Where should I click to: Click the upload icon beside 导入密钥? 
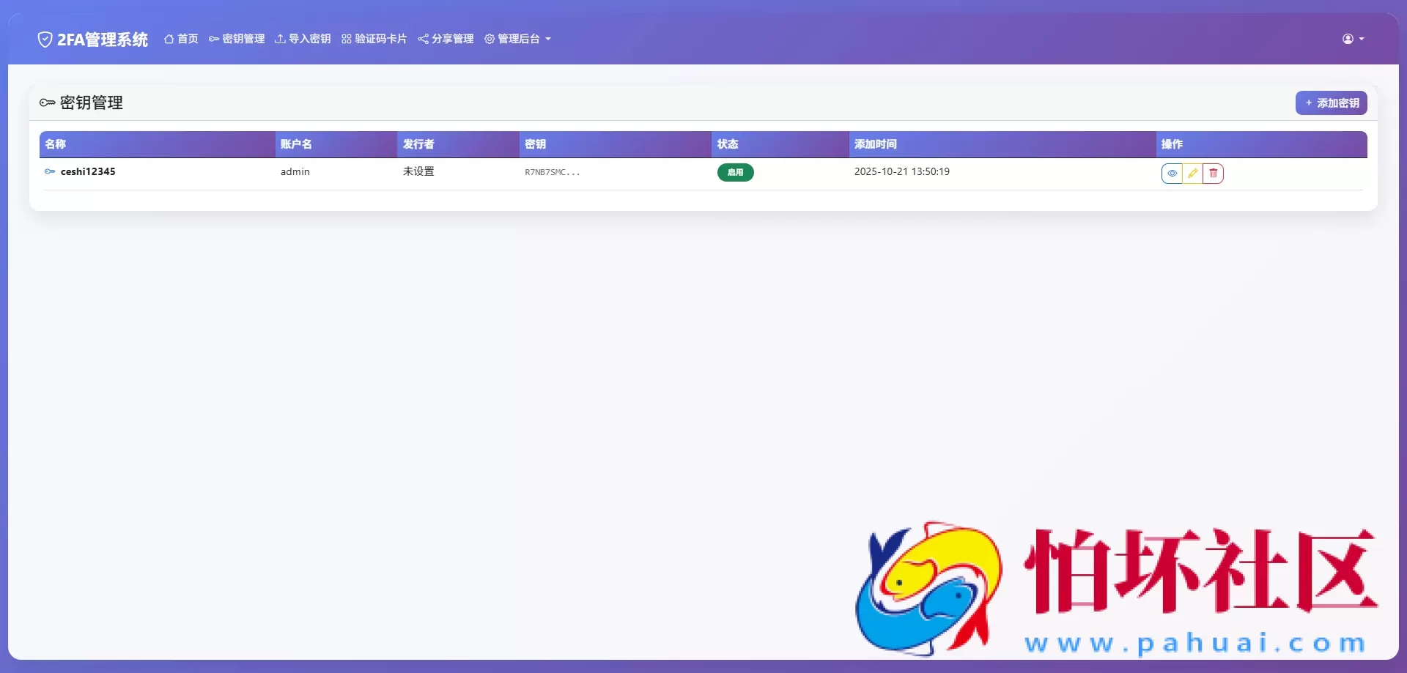(280, 39)
